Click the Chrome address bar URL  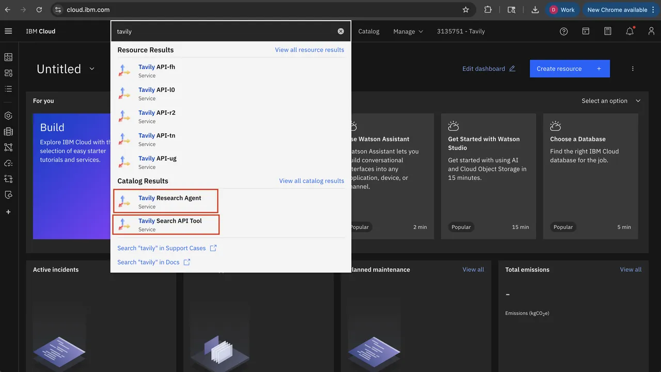88,9
